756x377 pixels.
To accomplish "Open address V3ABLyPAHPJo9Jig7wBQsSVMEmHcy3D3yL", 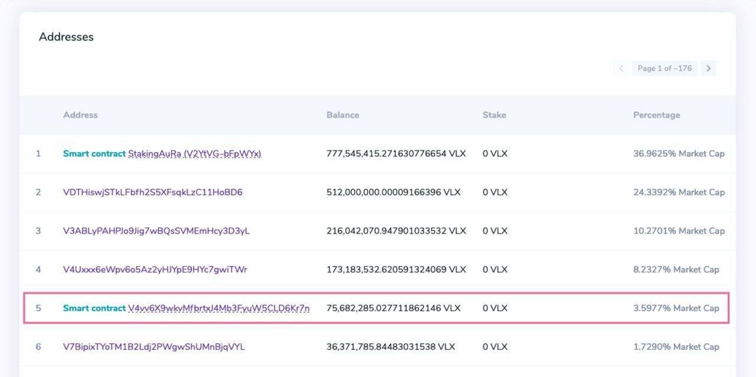I will [x=157, y=231].
